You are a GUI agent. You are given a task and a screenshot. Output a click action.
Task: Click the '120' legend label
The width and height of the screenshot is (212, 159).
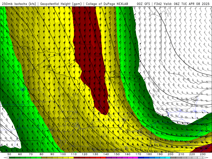pyautogui.click(x=85, y=154)
